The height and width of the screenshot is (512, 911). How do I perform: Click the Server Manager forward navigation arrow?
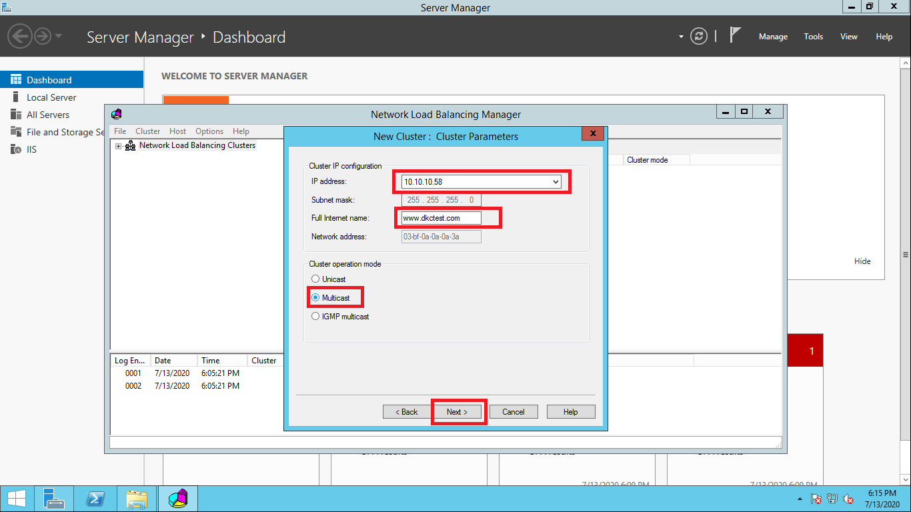coord(43,36)
